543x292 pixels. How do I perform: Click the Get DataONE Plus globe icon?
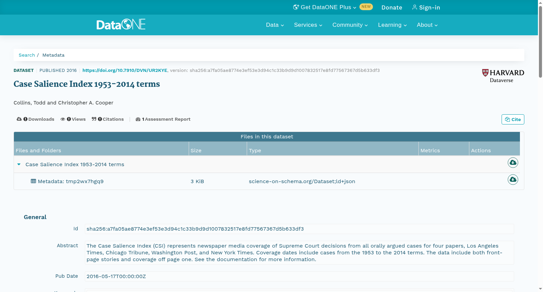pos(296,7)
